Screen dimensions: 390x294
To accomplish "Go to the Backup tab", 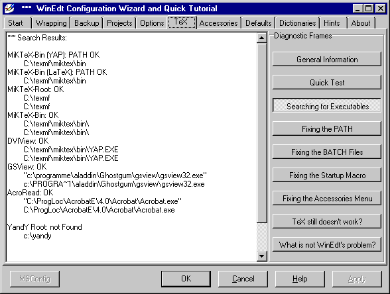I will tap(86, 23).
